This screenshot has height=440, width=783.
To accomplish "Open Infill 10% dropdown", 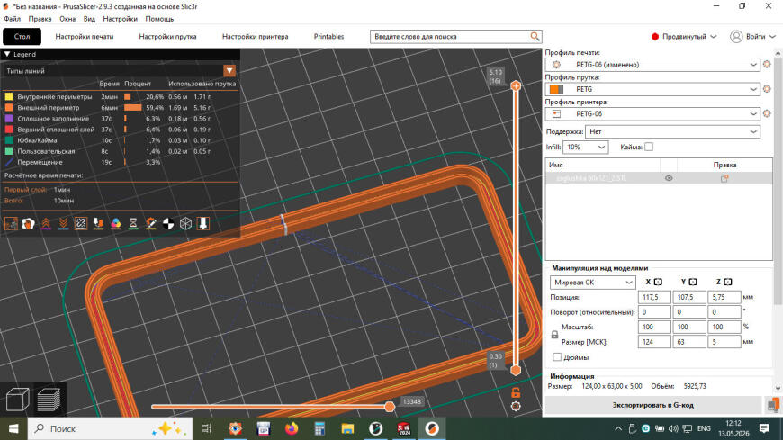I will (x=585, y=148).
